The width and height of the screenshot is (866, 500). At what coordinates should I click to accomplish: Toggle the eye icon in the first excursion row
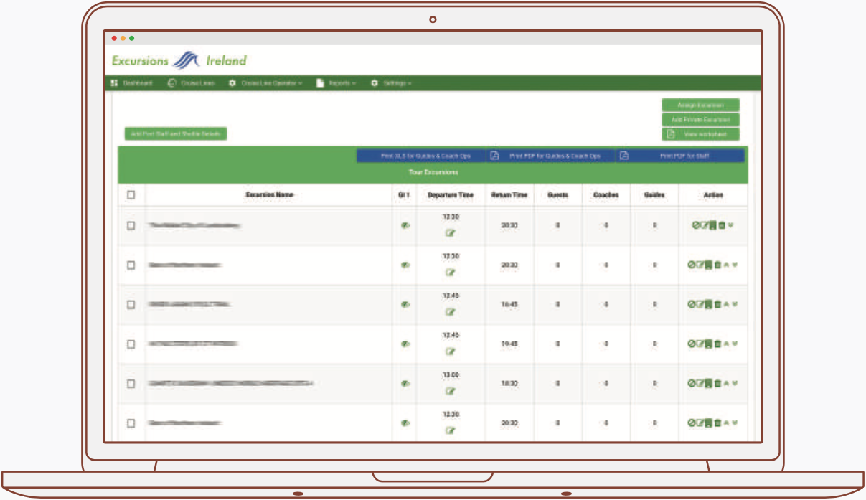(x=405, y=225)
